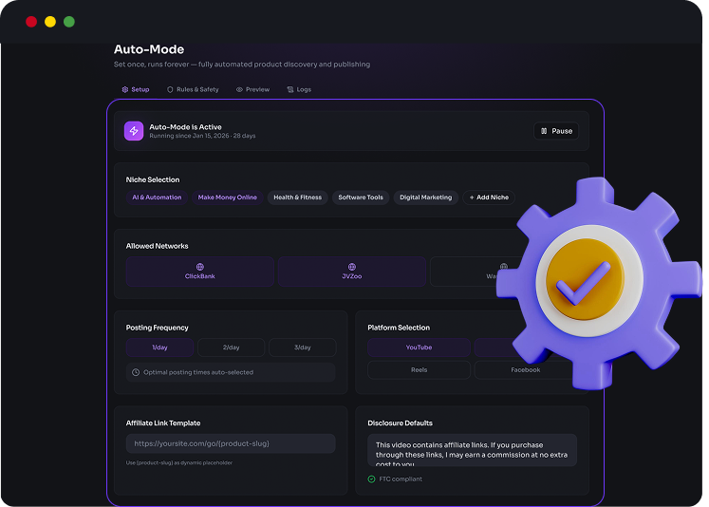The width and height of the screenshot is (709, 507).
Task: Click the shield icon beside Rules & Safety
Action: point(170,89)
